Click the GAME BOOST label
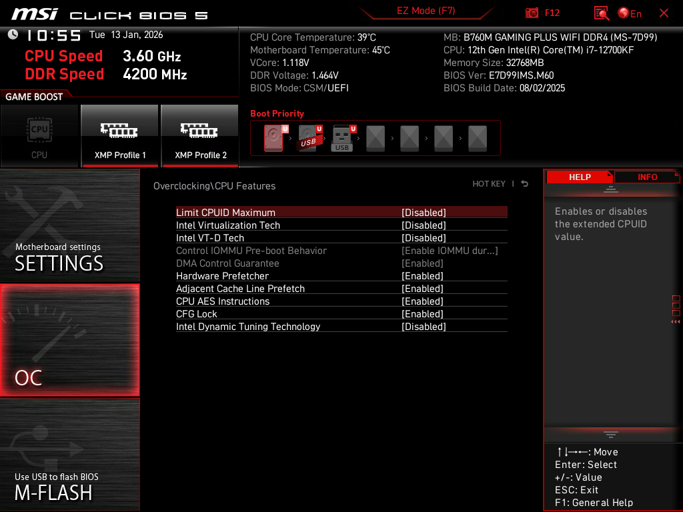The image size is (683, 512). point(34,97)
